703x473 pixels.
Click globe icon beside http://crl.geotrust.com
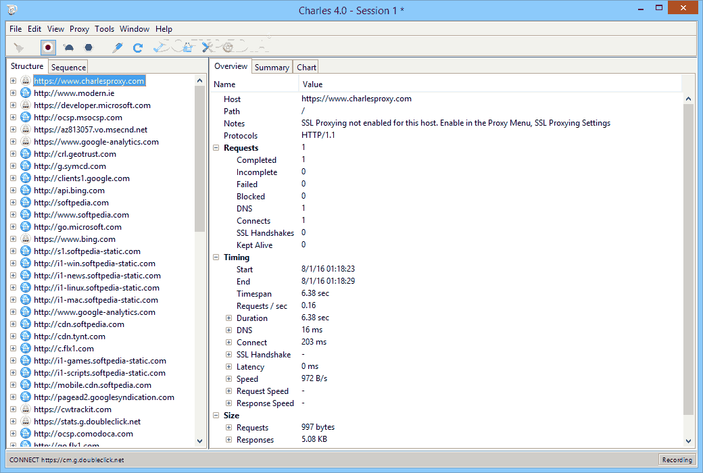click(26, 153)
